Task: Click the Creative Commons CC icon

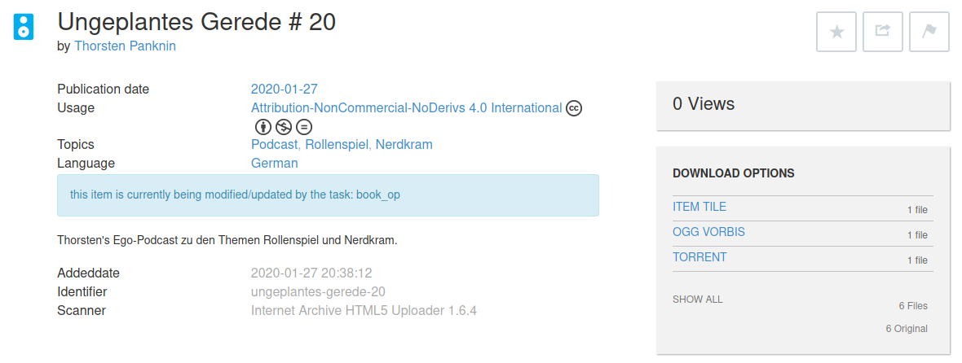Action: (574, 108)
